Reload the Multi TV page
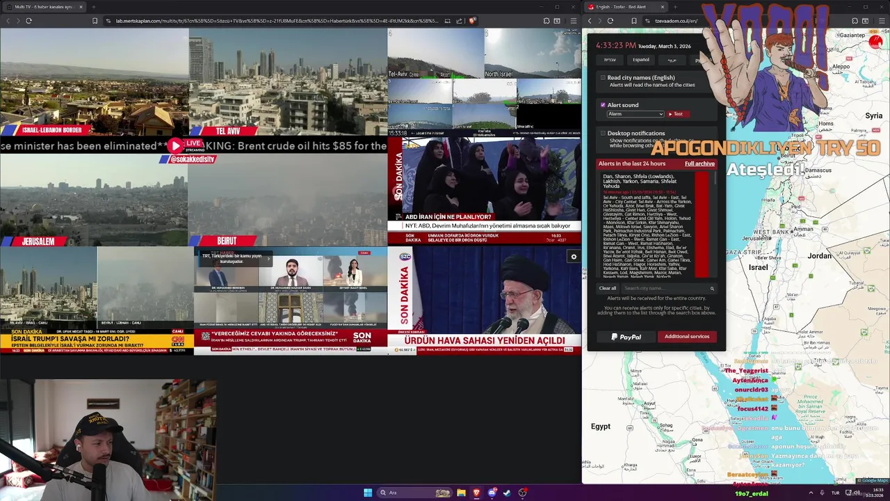 pyautogui.click(x=29, y=21)
